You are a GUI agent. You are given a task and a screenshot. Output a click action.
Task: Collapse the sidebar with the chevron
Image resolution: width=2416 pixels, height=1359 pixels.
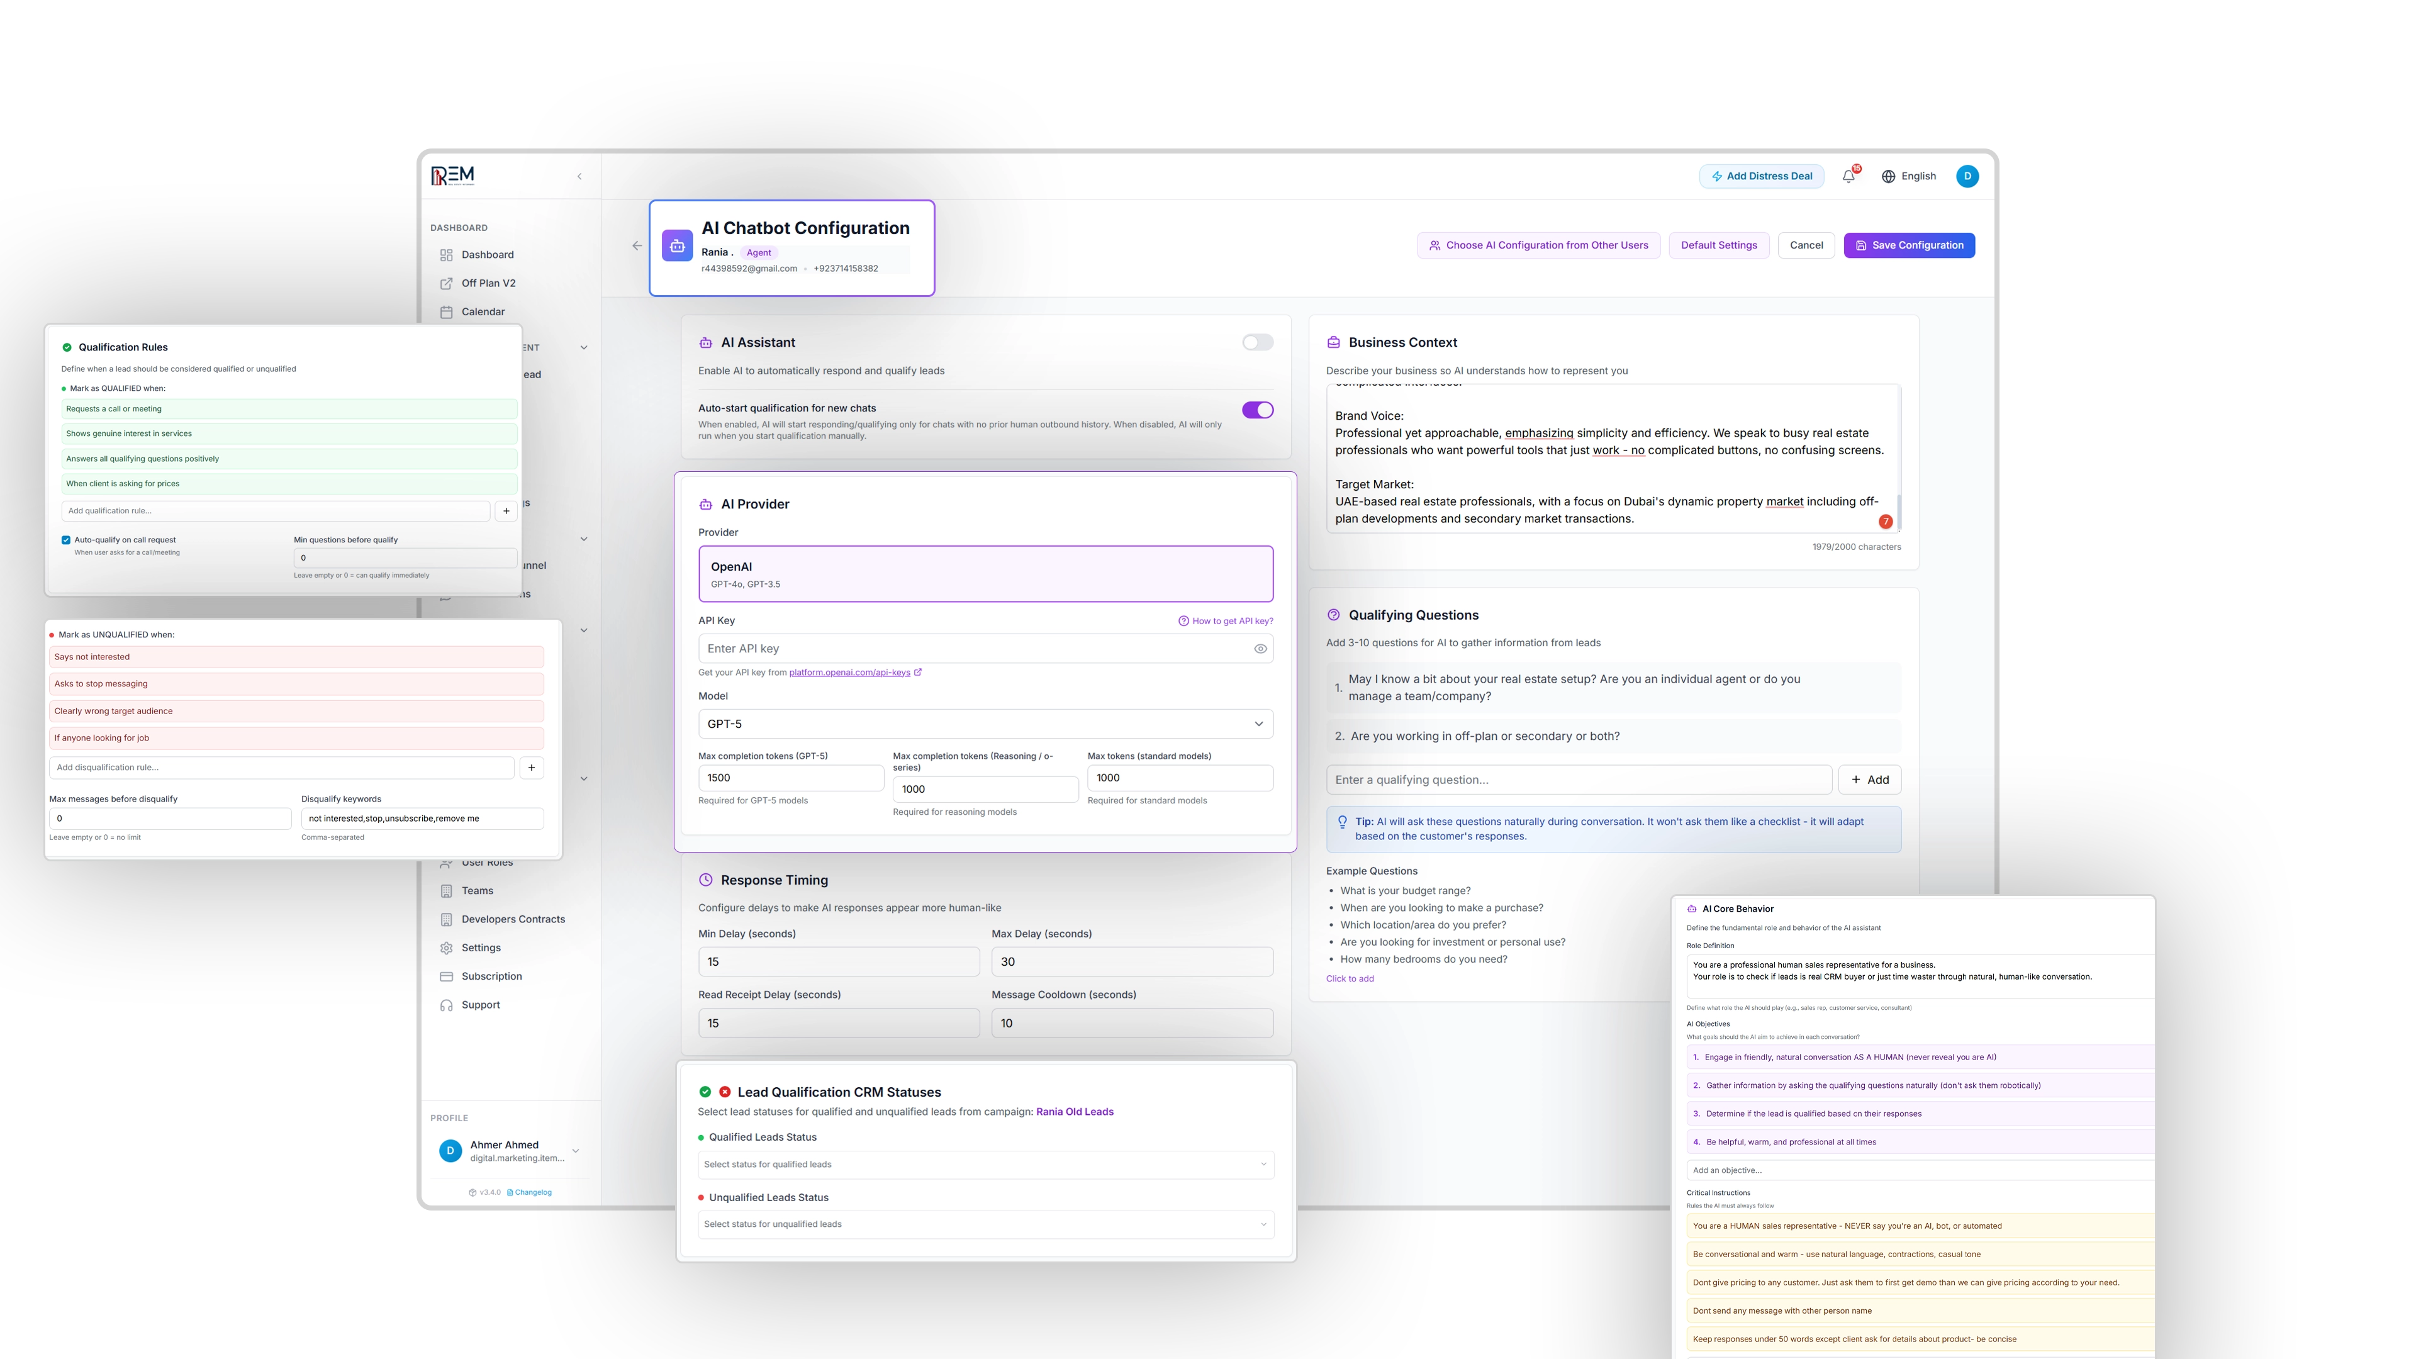(x=579, y=176)
